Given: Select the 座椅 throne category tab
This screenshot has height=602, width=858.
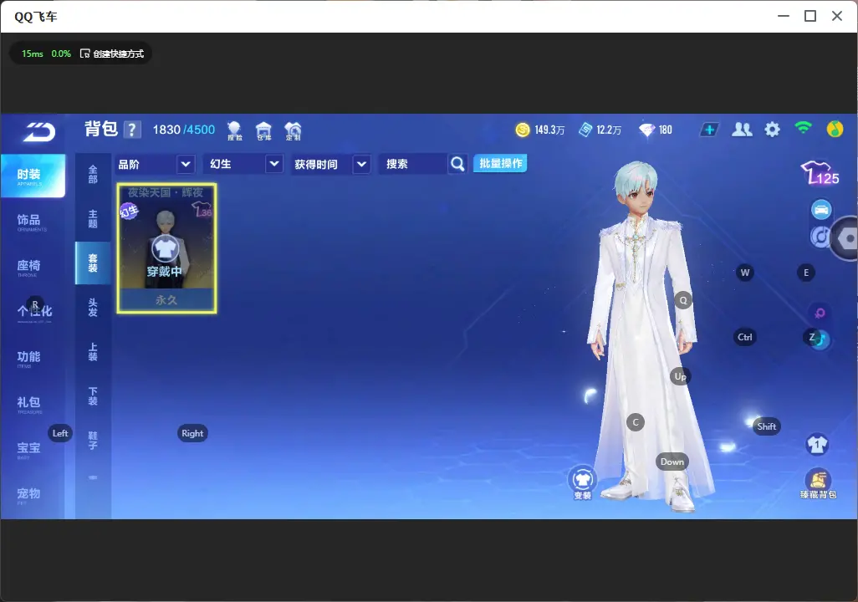Looking at the screenshot, I should coord(28,267).
